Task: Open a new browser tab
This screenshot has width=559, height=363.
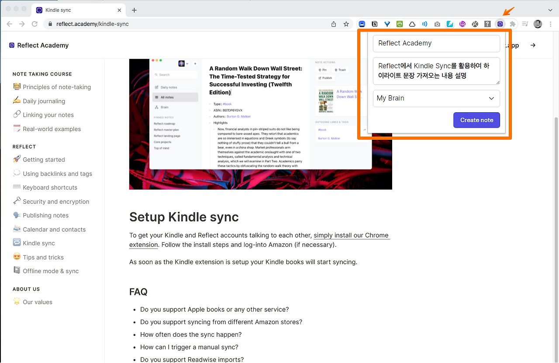Action: 134,10
